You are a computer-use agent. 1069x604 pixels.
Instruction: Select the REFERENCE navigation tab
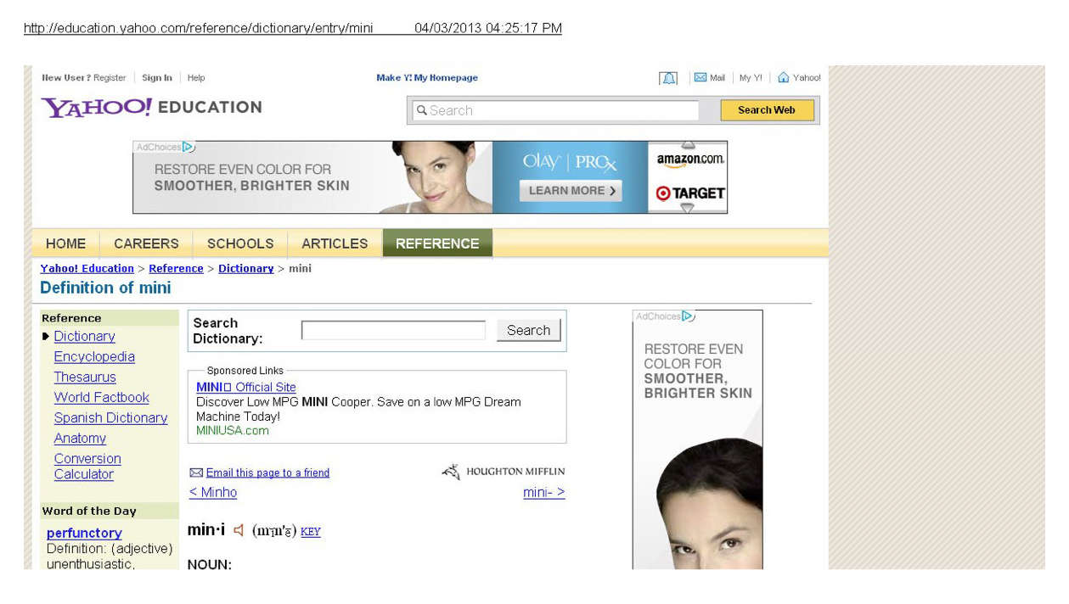pos(437,243)
